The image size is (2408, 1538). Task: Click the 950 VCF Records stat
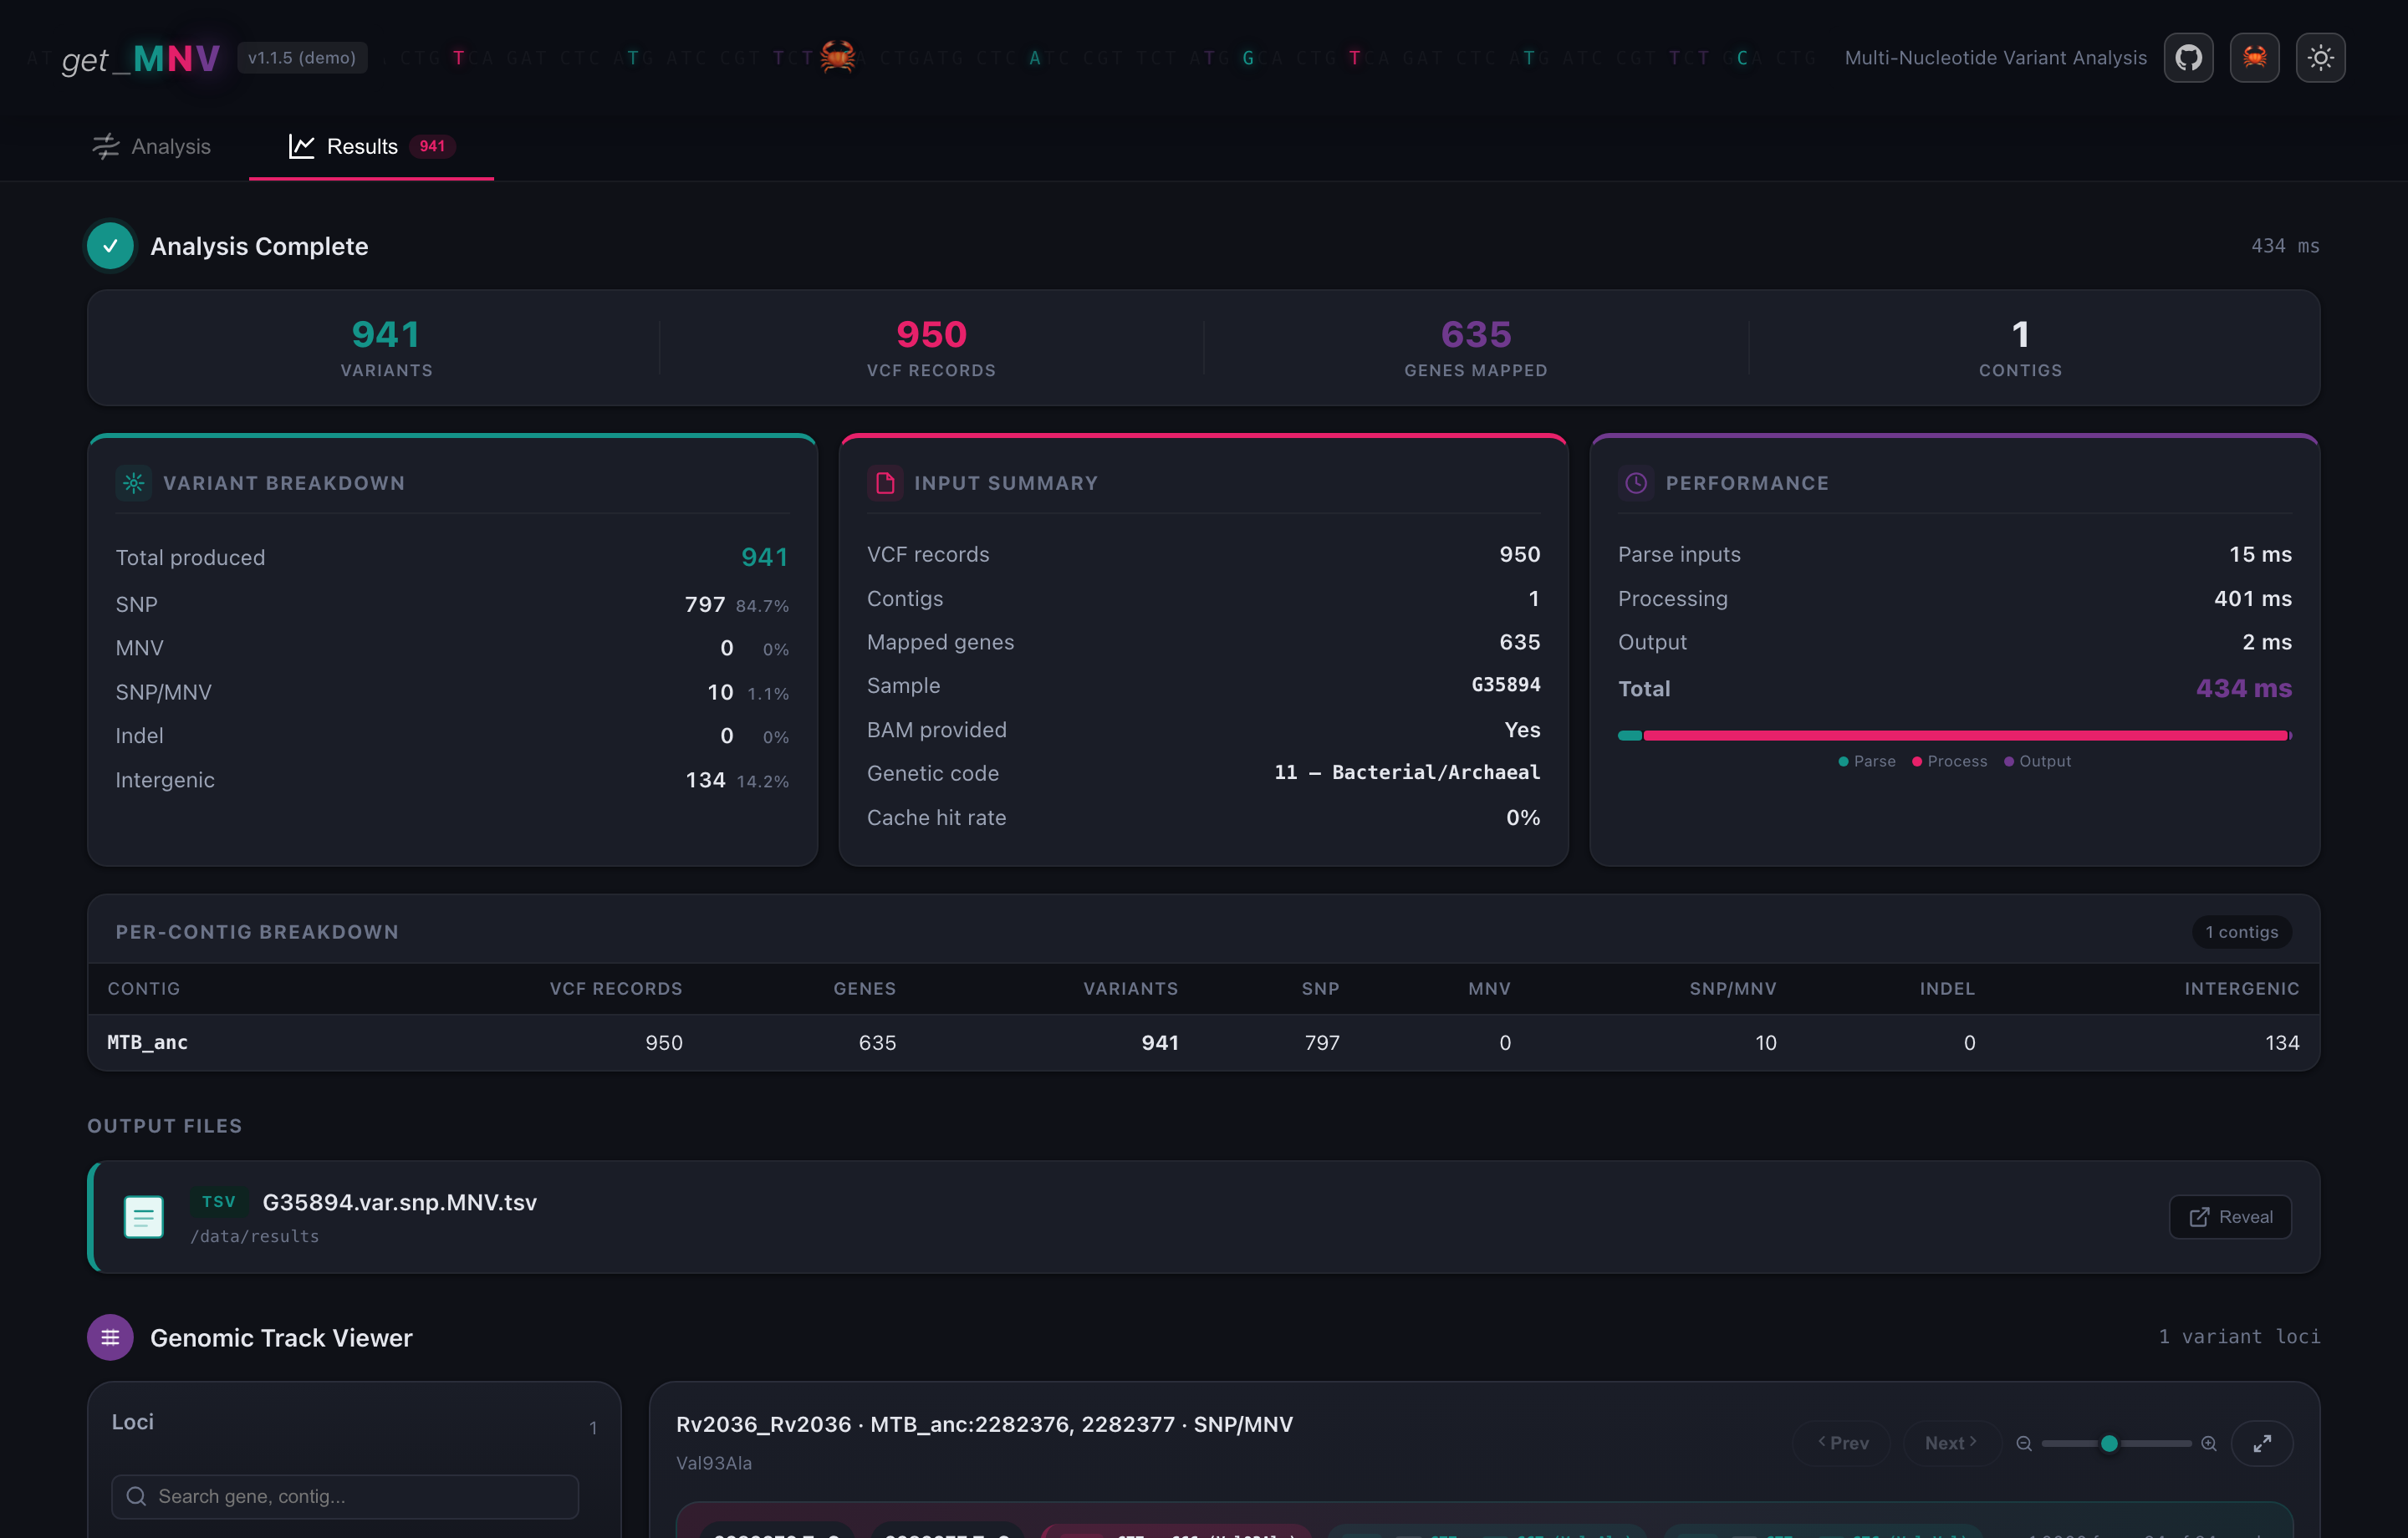(931, 347)
